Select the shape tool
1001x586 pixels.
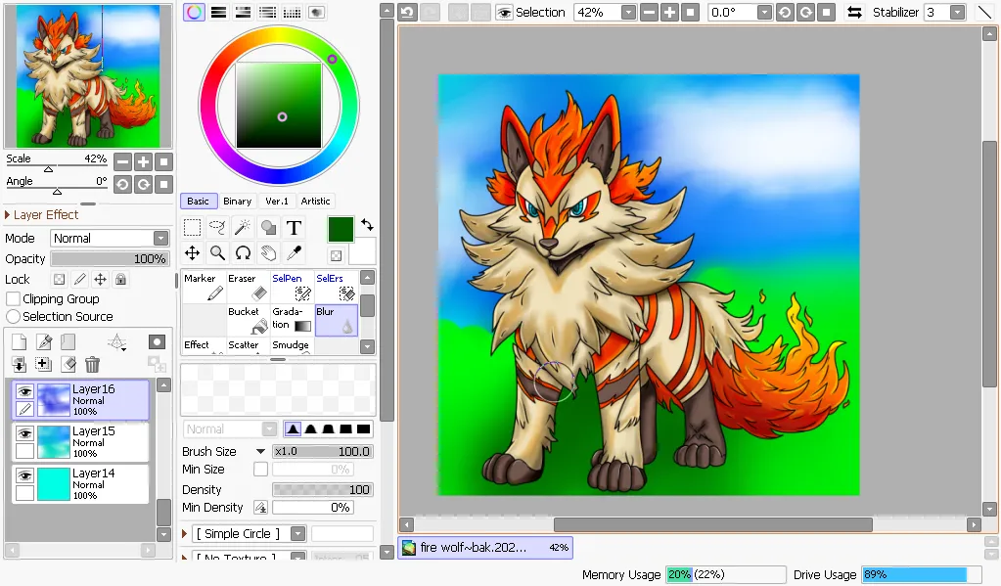pos(268,227)
